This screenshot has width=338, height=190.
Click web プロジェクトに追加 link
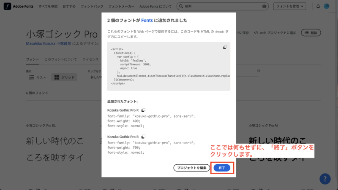pos(275,33)
